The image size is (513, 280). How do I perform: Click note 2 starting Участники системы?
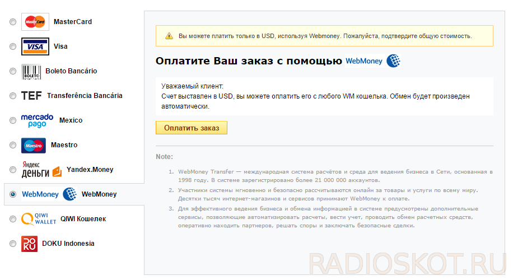tap(328, 194)
